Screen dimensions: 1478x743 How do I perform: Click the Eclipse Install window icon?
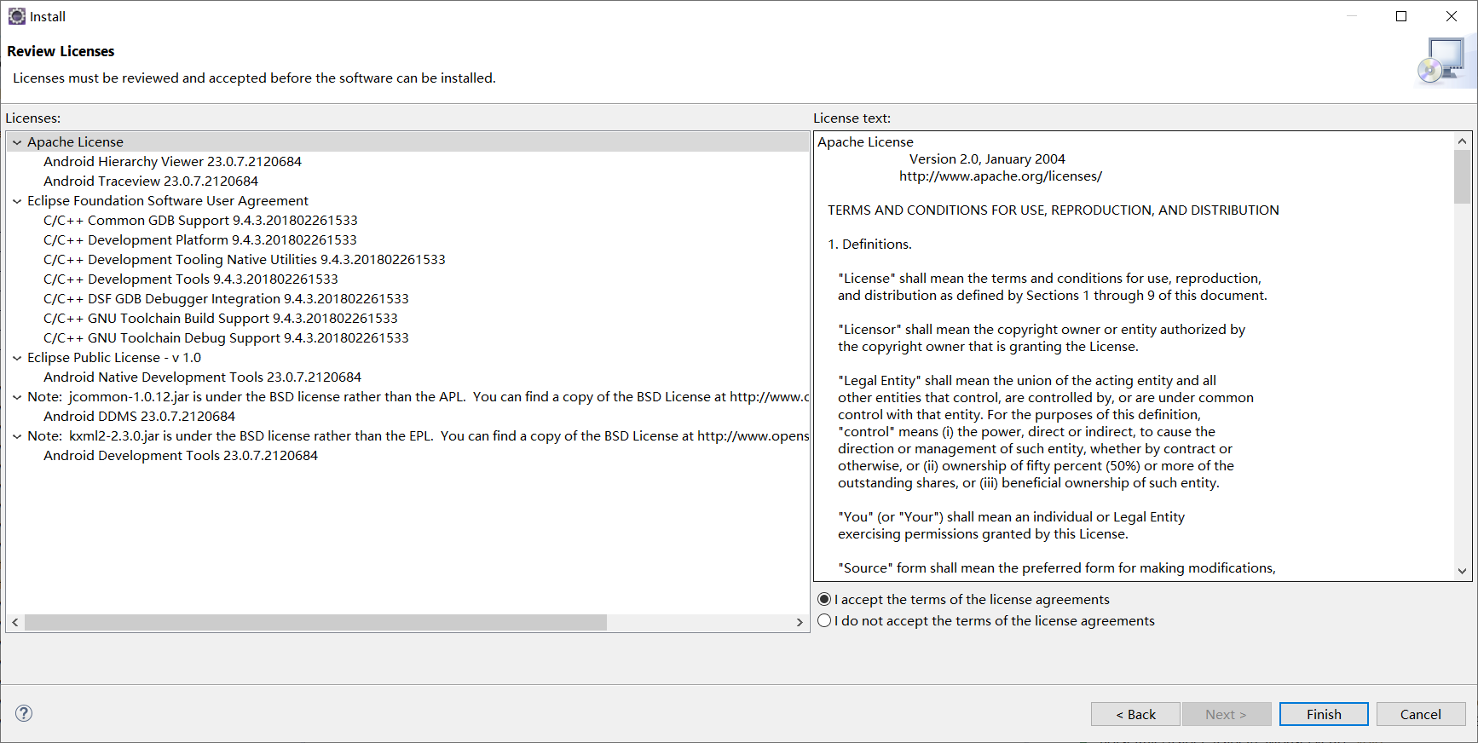16,16
